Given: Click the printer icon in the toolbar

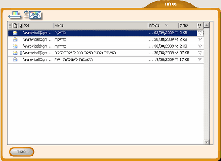Looking at the screenshot, I should tap(15, 15).
